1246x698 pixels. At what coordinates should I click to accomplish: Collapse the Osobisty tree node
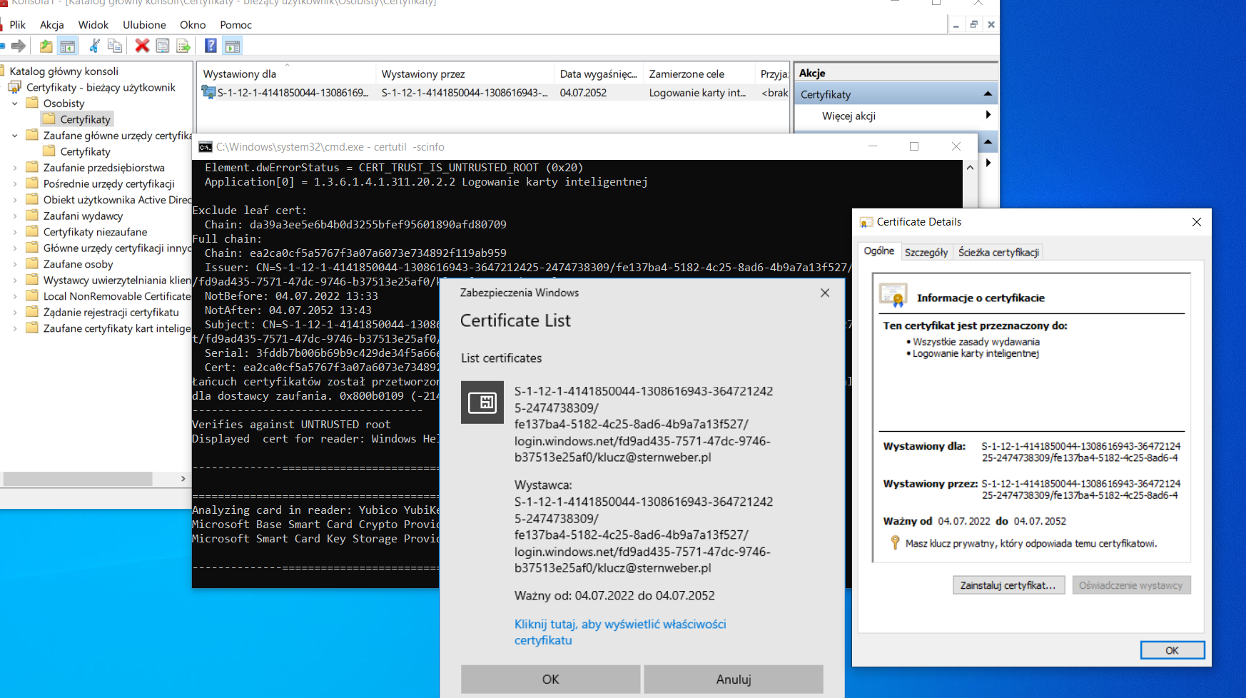(x=15, y=103)
